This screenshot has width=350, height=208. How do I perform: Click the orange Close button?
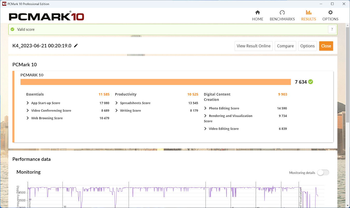(x=326, y=46)
